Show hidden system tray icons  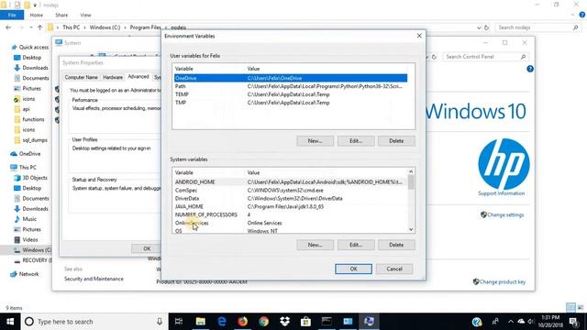point(511,322)
